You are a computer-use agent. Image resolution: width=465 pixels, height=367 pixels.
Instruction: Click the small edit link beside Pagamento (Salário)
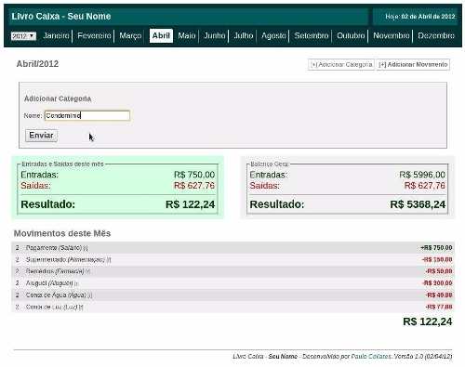86,248
